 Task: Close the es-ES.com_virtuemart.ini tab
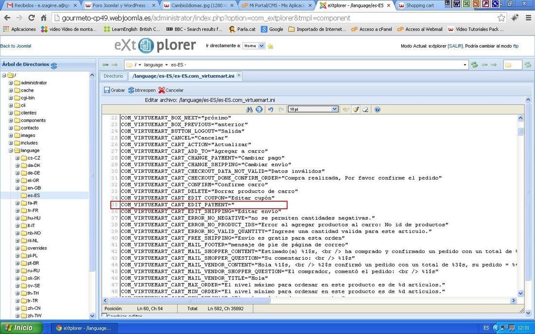tap(239, 75)
